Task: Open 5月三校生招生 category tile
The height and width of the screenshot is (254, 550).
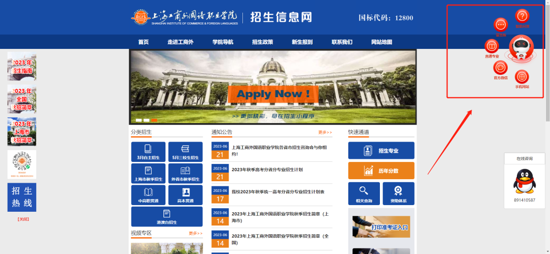Action: pos(185,152)
